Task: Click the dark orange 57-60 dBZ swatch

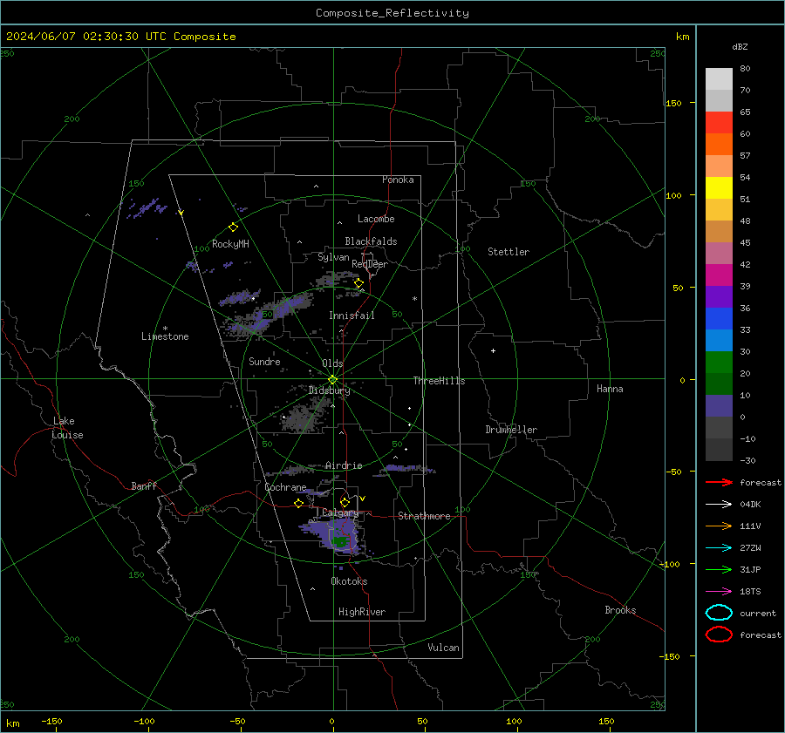Action: (x=719, y=145)
